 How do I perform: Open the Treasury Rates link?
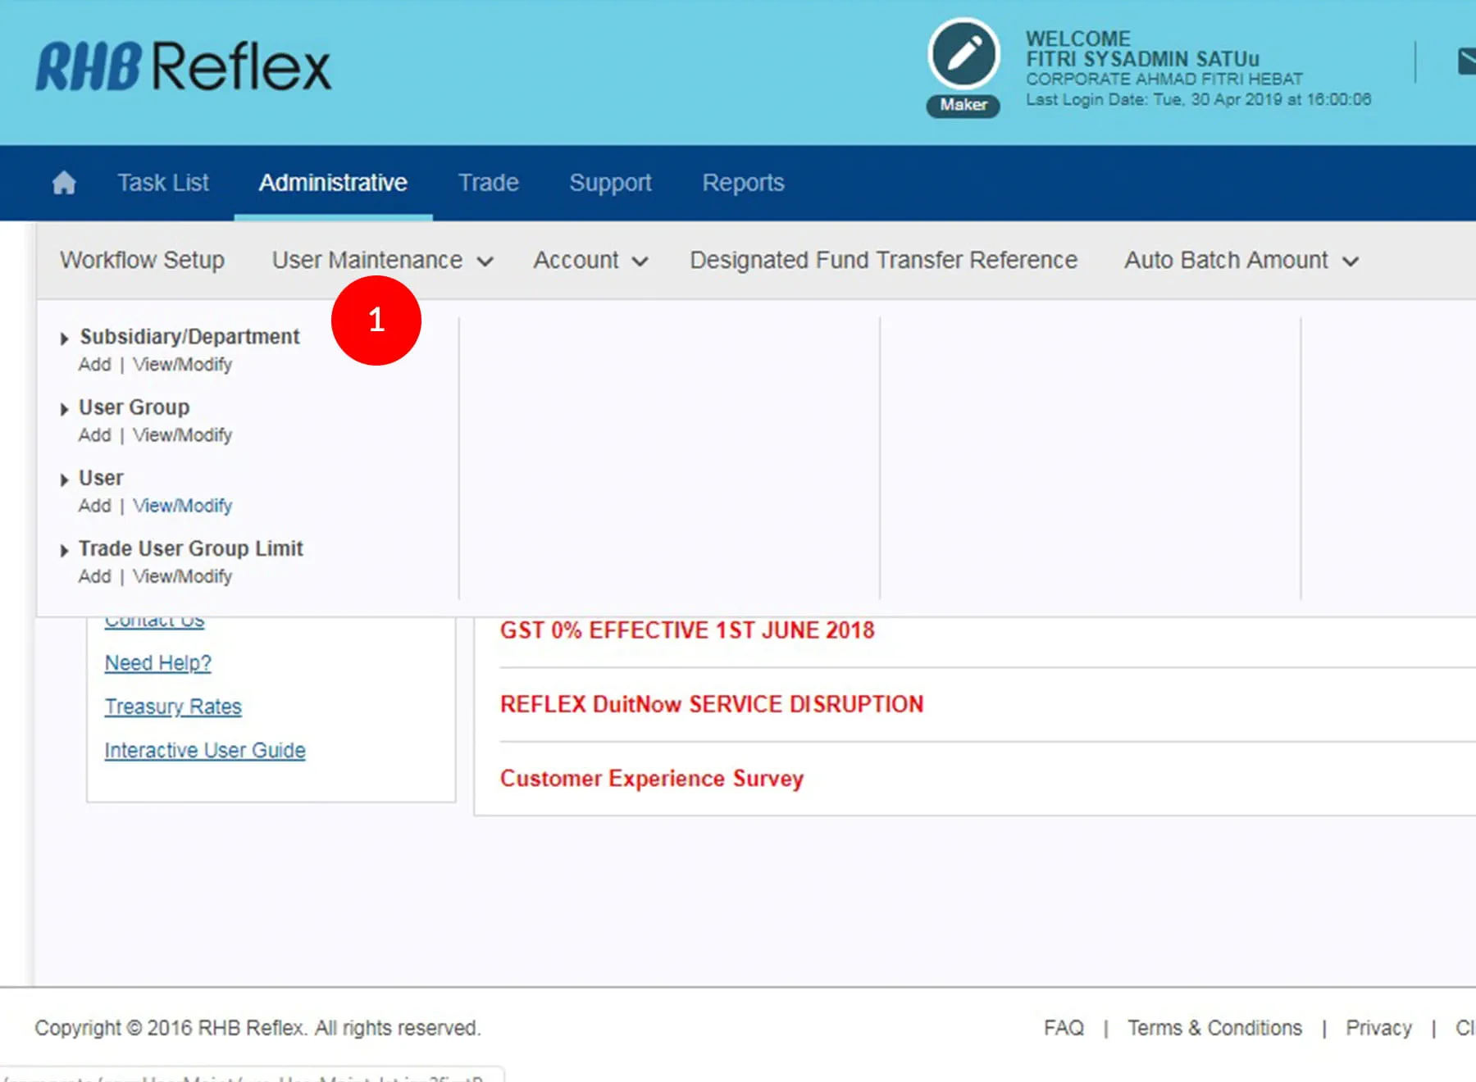pos(173,707)
